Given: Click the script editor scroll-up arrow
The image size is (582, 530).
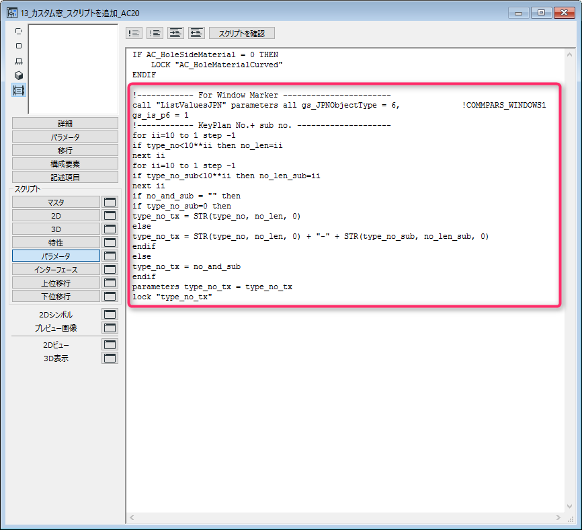Looking at the screenshot, I should [569, 54].
